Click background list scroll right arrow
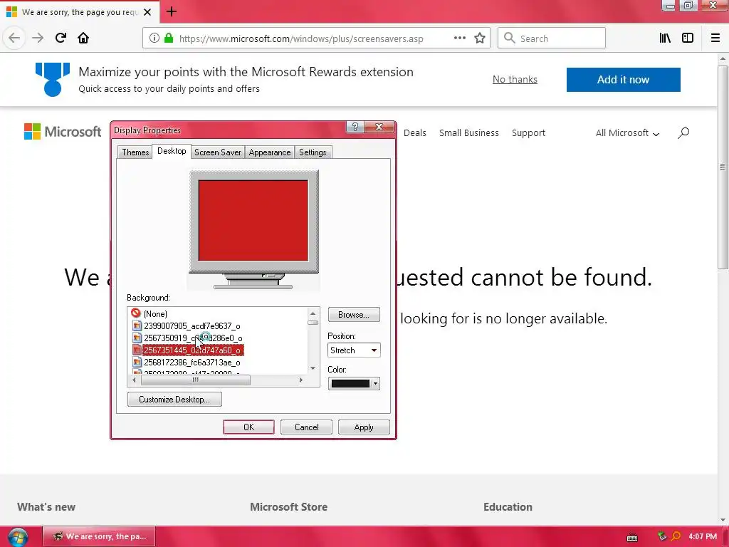The width and height of the screenshot is (729, 547). coord(301,380)
